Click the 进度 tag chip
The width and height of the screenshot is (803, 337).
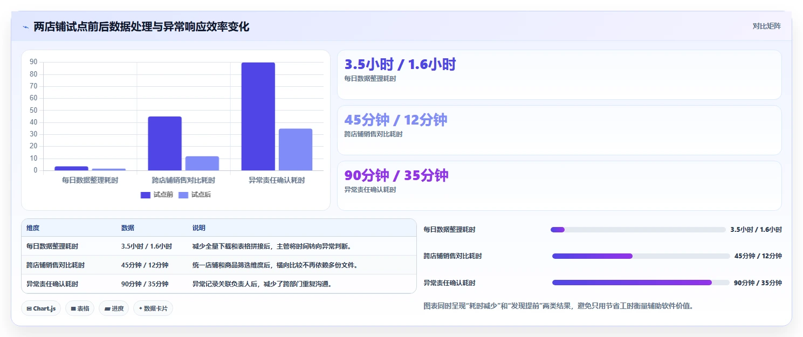(114, 308)
